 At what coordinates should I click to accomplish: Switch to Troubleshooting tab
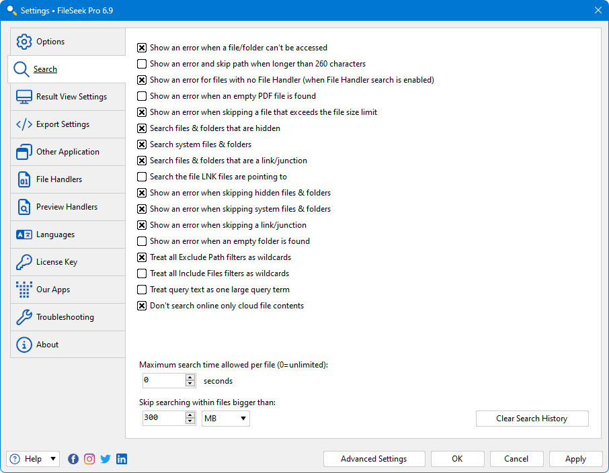pyautogui.click(x=68, y=317)
